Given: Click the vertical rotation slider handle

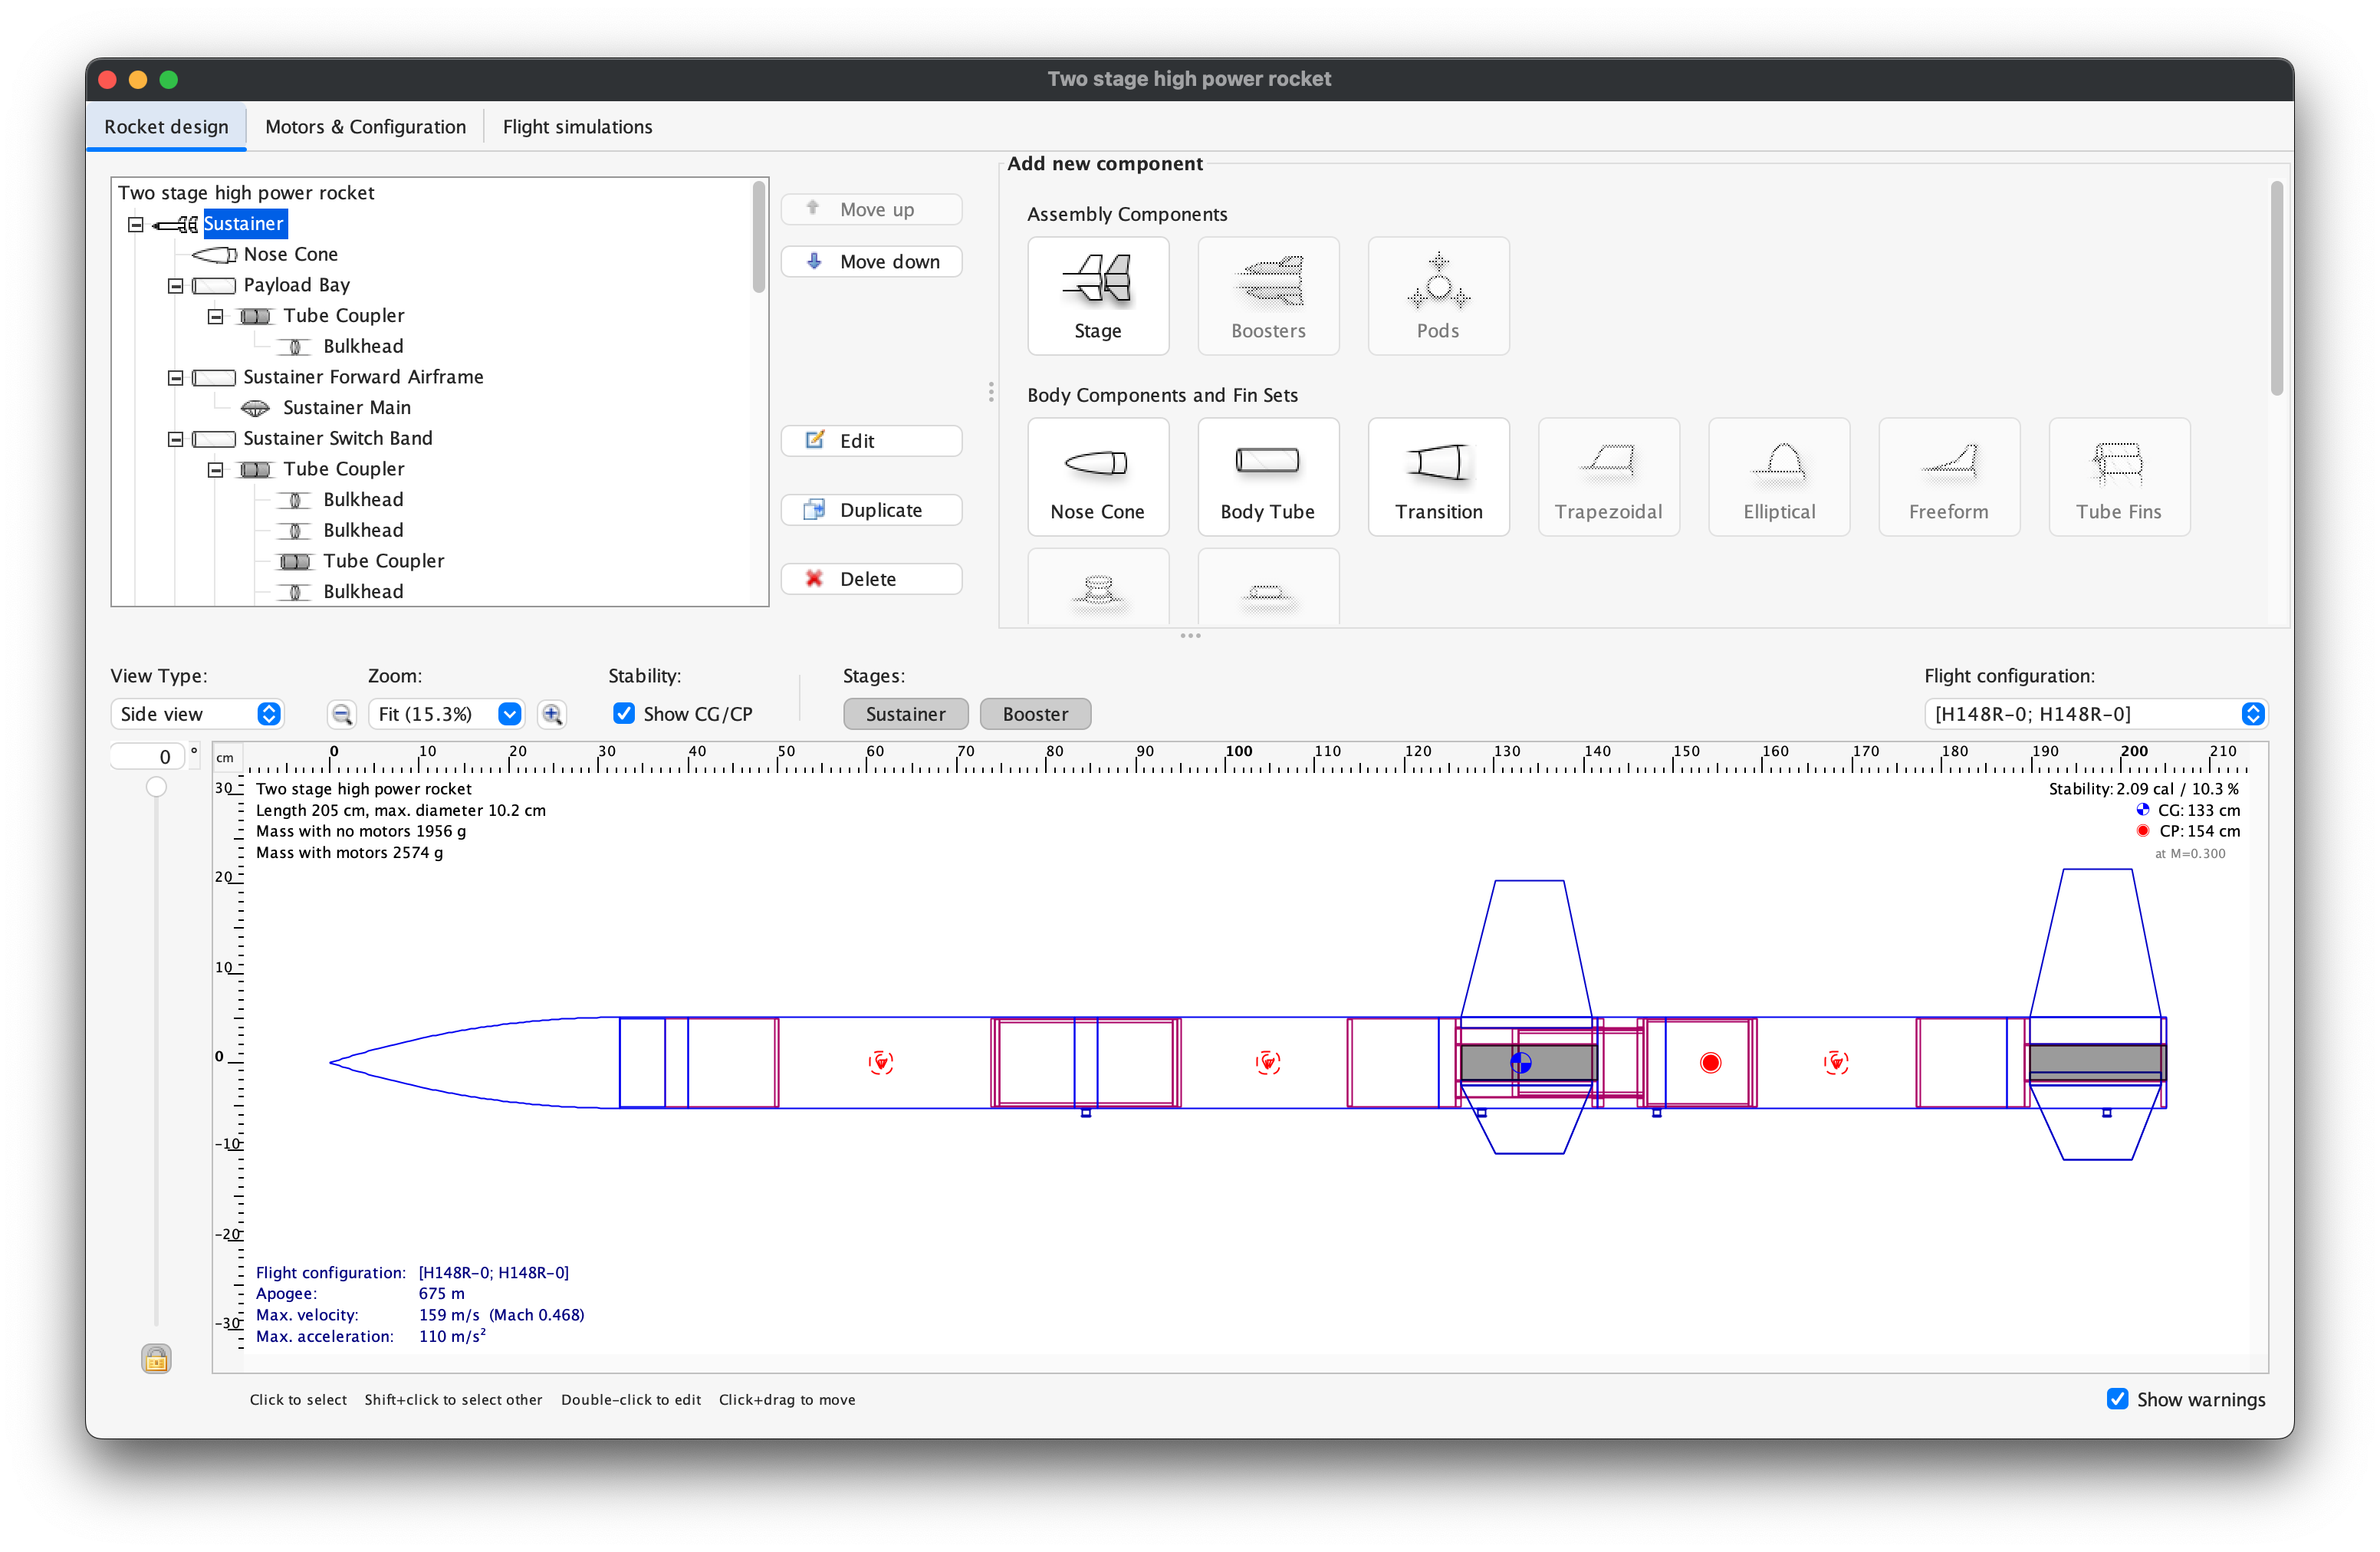Looking at the screenshot, I should tap(156, 787).
